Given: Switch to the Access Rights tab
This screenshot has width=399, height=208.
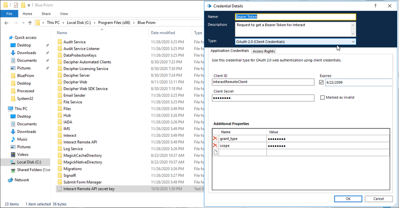Looking at the screenshot, I should tap(264, 51).
